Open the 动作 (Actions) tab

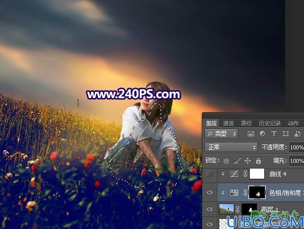(x=293, y=123)
